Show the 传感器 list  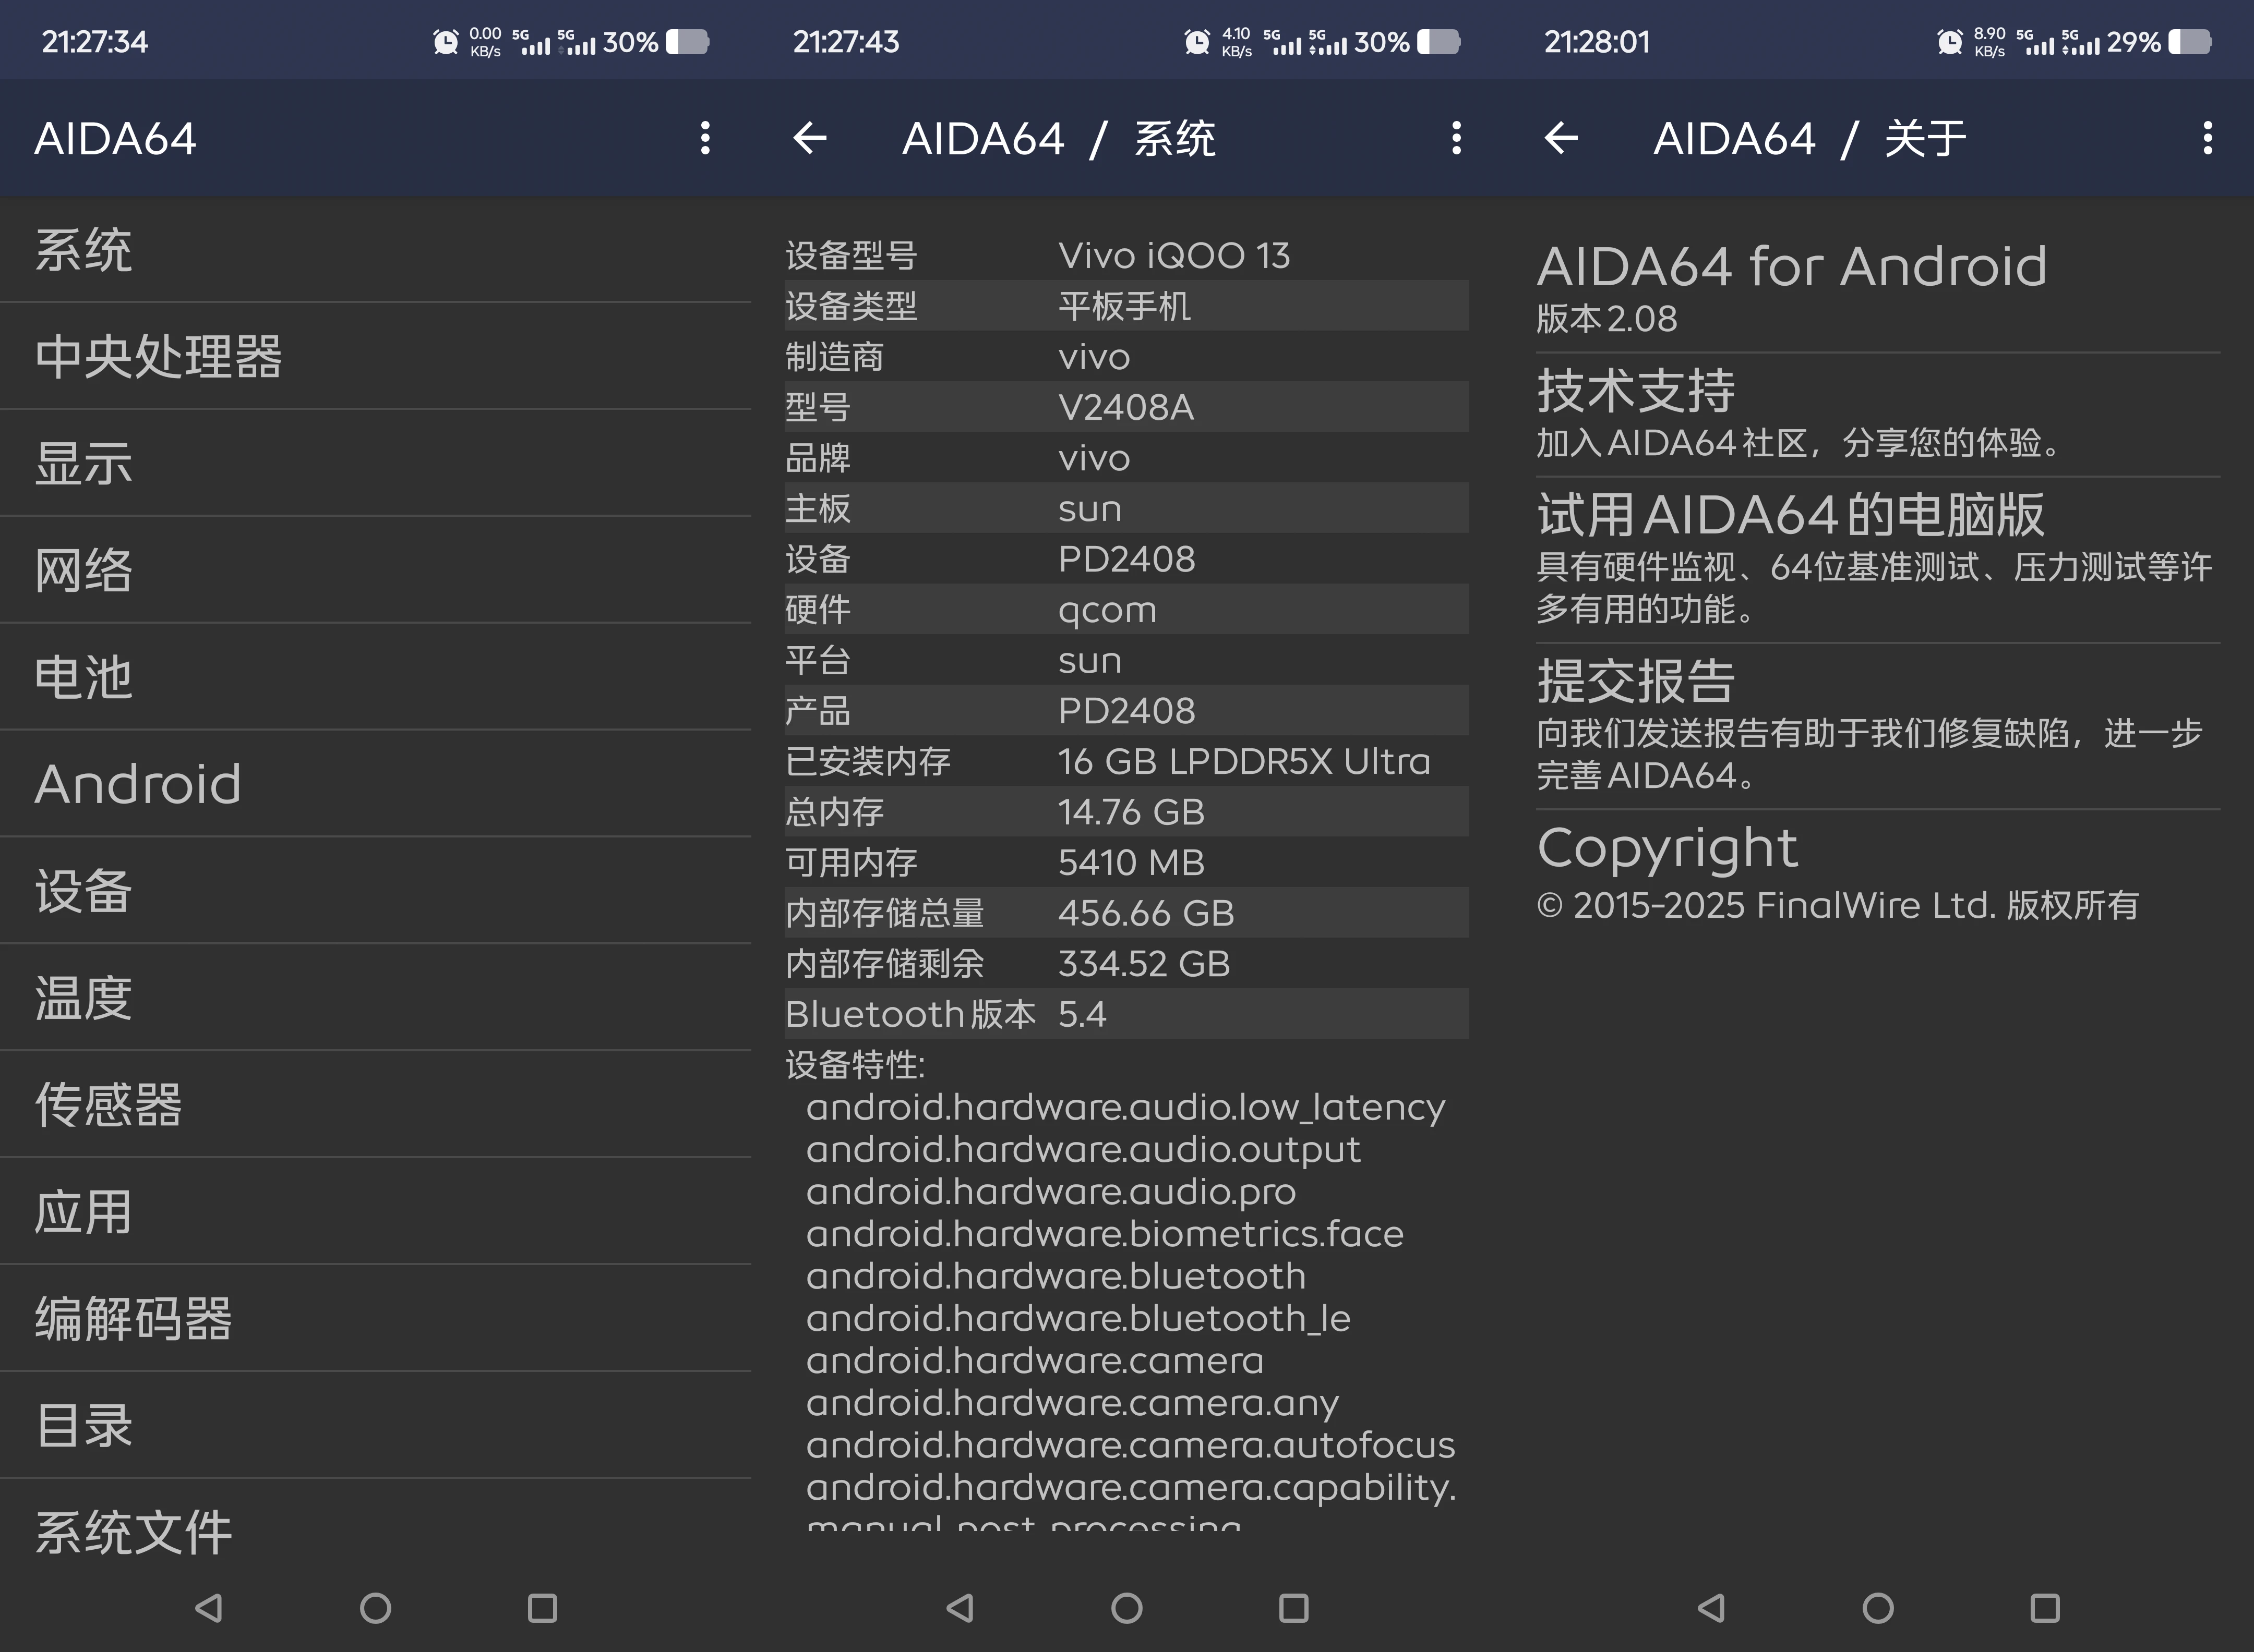375,1105
